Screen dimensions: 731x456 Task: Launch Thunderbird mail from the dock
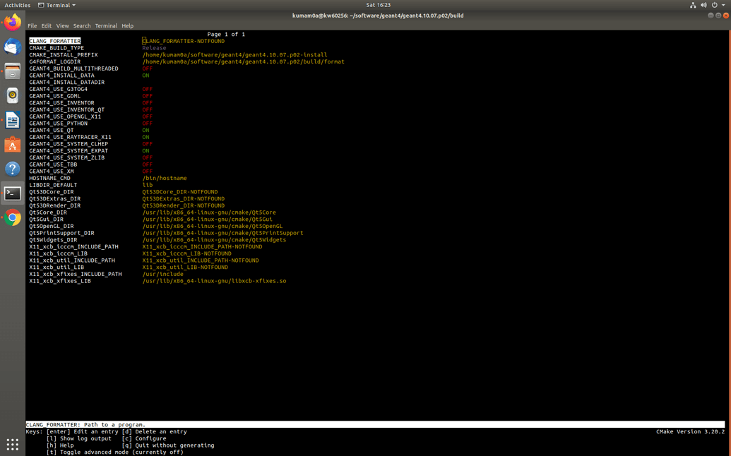click(12, 47)
